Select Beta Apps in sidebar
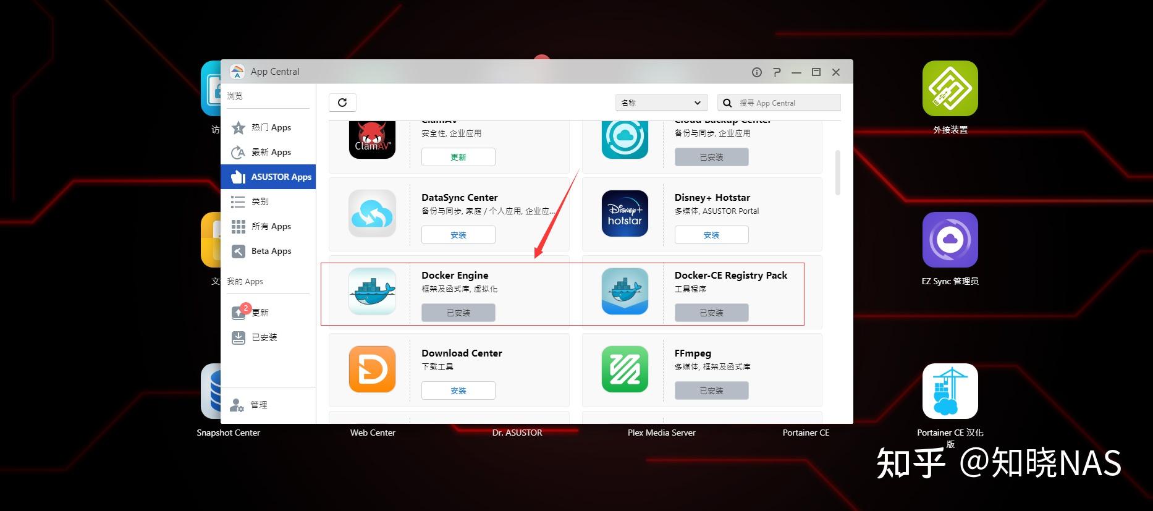This screenshot has width=1153, height=511. pos(268,251)
